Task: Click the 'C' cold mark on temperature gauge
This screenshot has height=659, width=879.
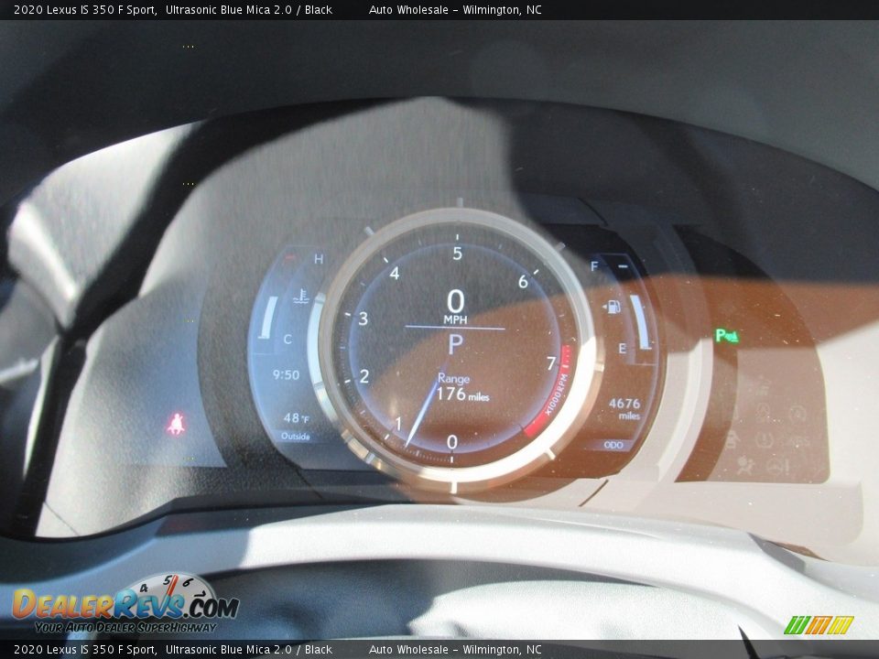Action: 288,339
